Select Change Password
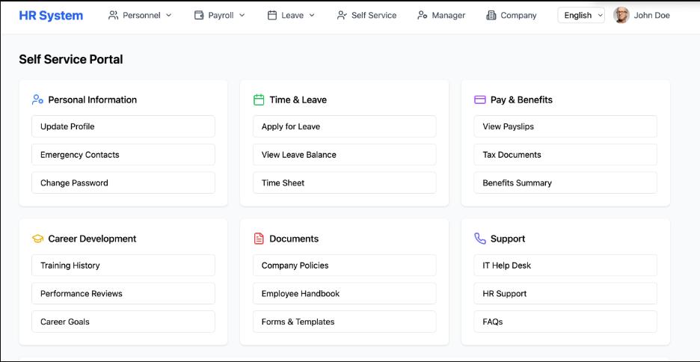The width and height of the screenshot is (700, 362). [x=123, y=182]
